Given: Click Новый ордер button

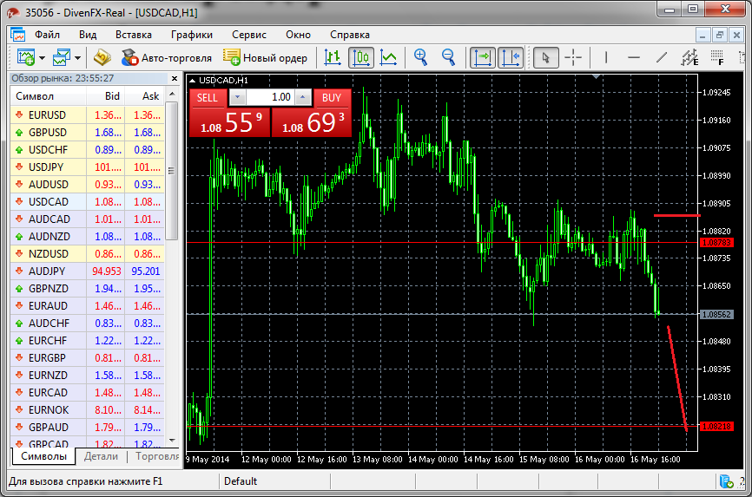Looking at the screenshot, I should [x=265, y=57].
